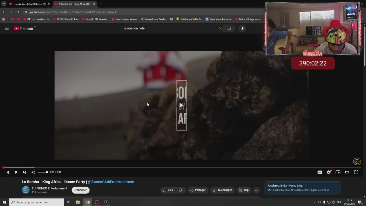The image size is (366, 206).
Task: Open the Convertisseur Vidéo bookmark
Action: click(124, 19)
